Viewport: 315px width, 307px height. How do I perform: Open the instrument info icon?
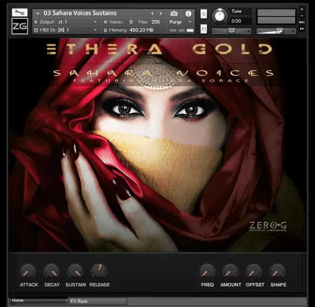(x=188, y=13)
